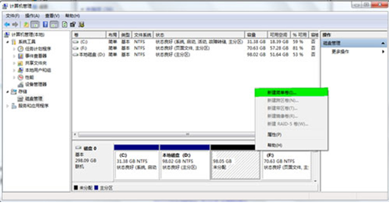Viewport: 389px width, 203px height.
Task: Click the blue 主分区 legend swatch
Action: [x=96, y=187]
